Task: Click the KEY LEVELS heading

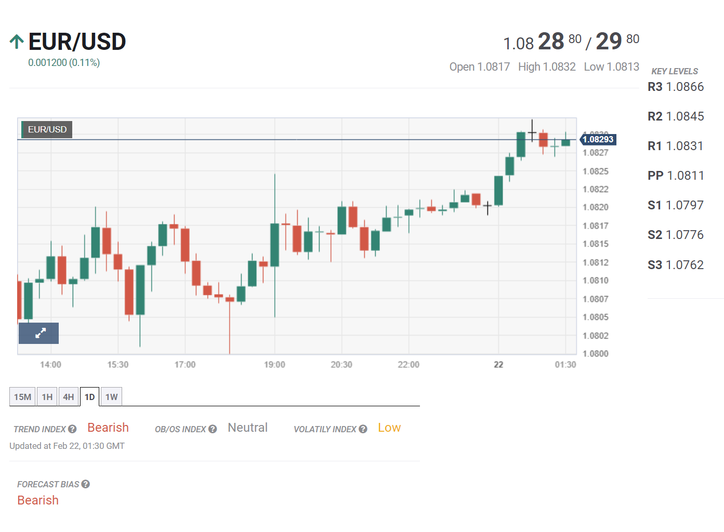Action: [x=675, y=71]
